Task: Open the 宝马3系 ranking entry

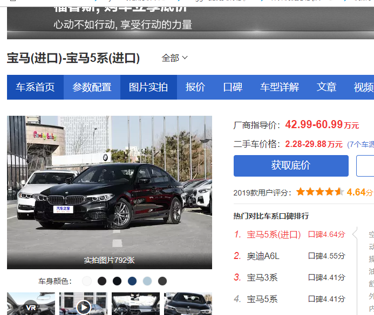Action: 262,277
